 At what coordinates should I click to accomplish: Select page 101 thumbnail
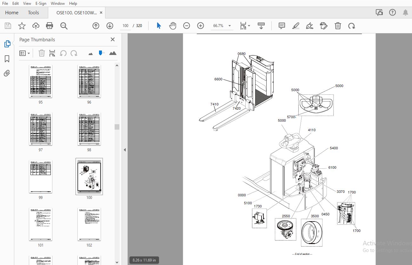click(41, 224)
